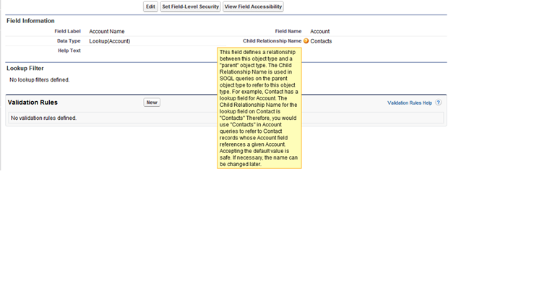
Task: Open View Field Accessibility
Action: [253, 6]
